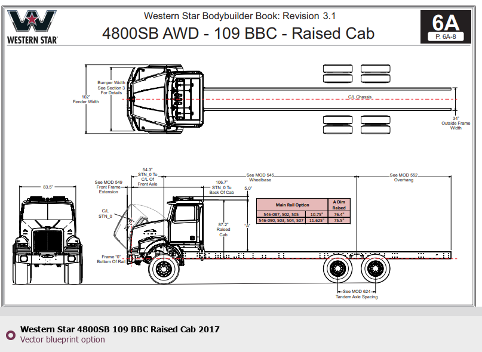This screenshot has height=352, width=482.
Task: Click the 4800SB AWD - 109 BBC heading
Action: tap(238, 33)
